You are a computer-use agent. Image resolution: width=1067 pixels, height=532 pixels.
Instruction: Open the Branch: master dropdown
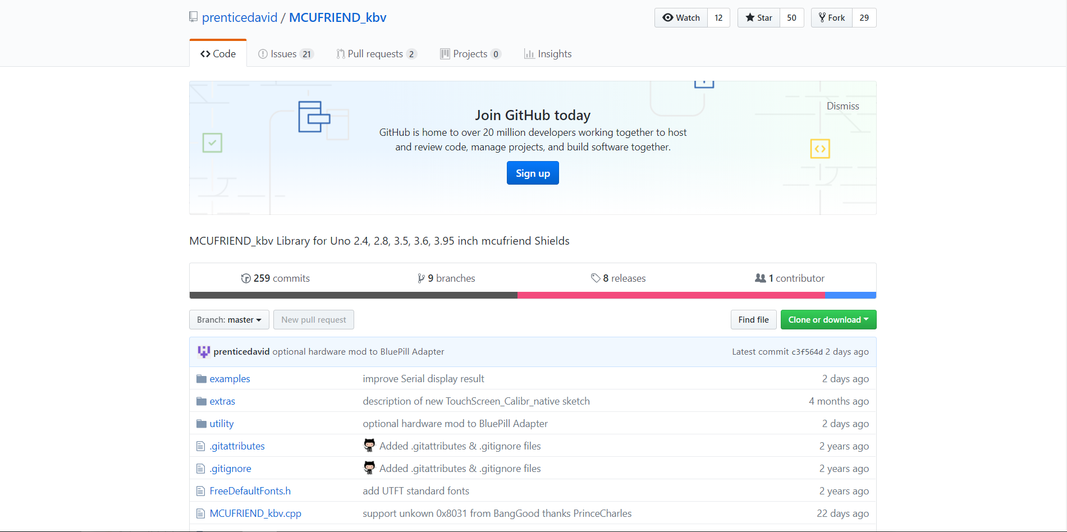tap(229, 320)
